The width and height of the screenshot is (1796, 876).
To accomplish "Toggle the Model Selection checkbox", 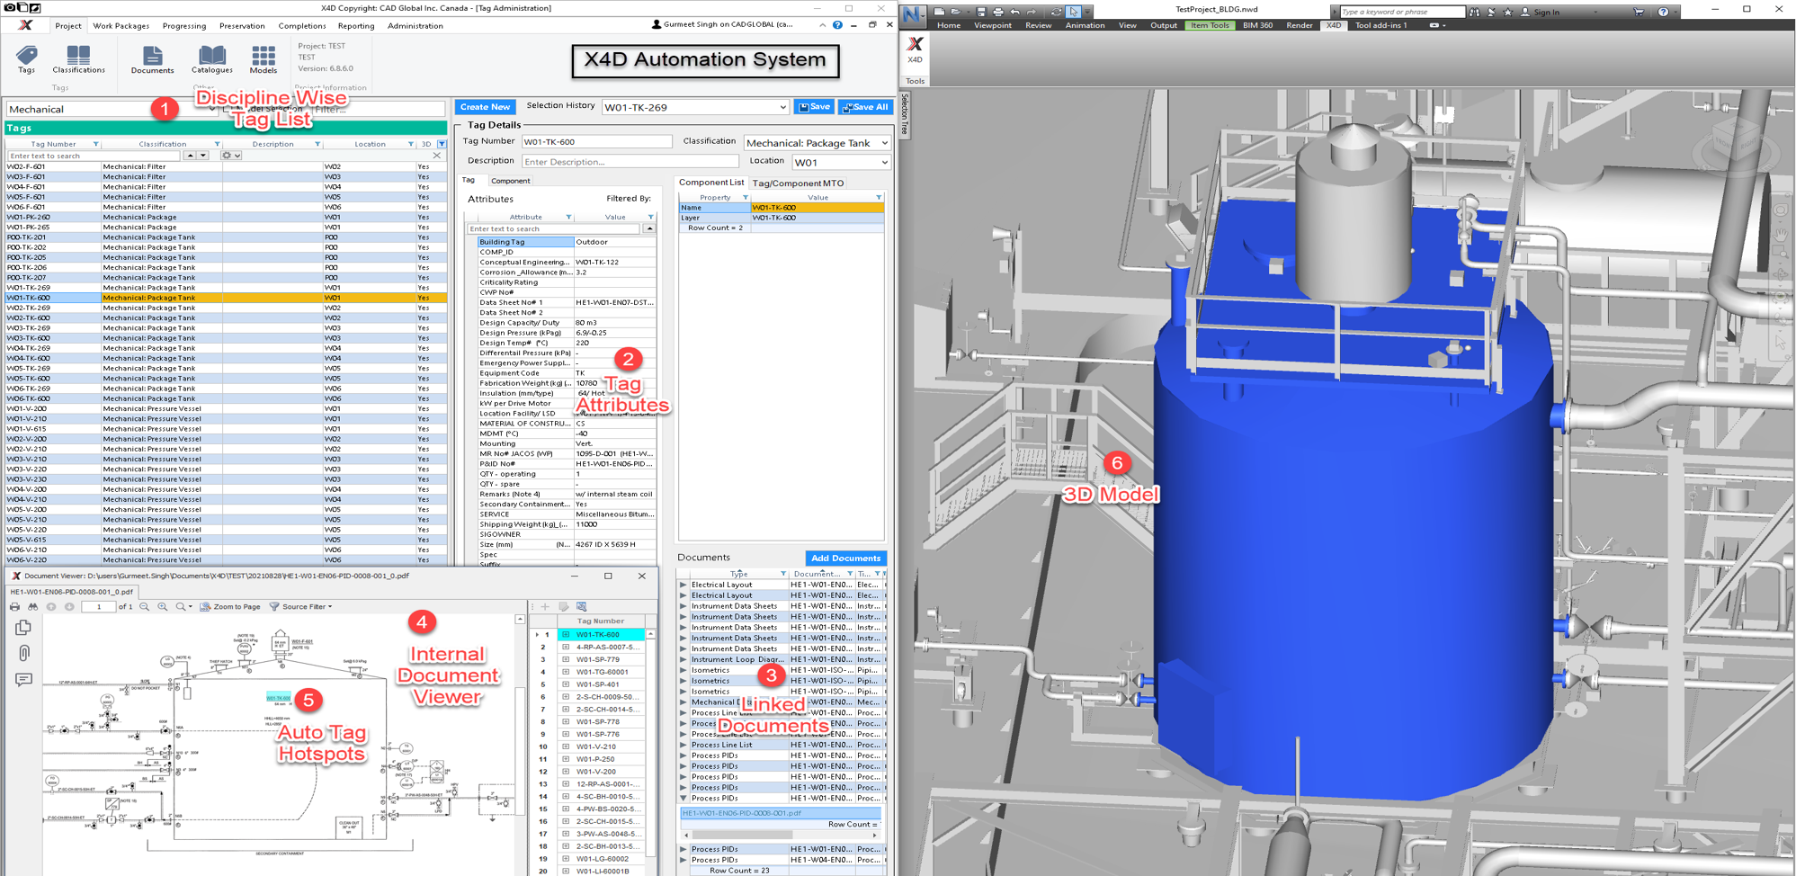I will [228, 109].
